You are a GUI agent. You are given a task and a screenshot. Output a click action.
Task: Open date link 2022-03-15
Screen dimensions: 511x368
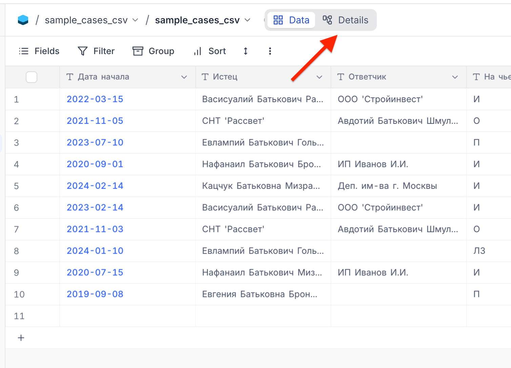point(95,99)
